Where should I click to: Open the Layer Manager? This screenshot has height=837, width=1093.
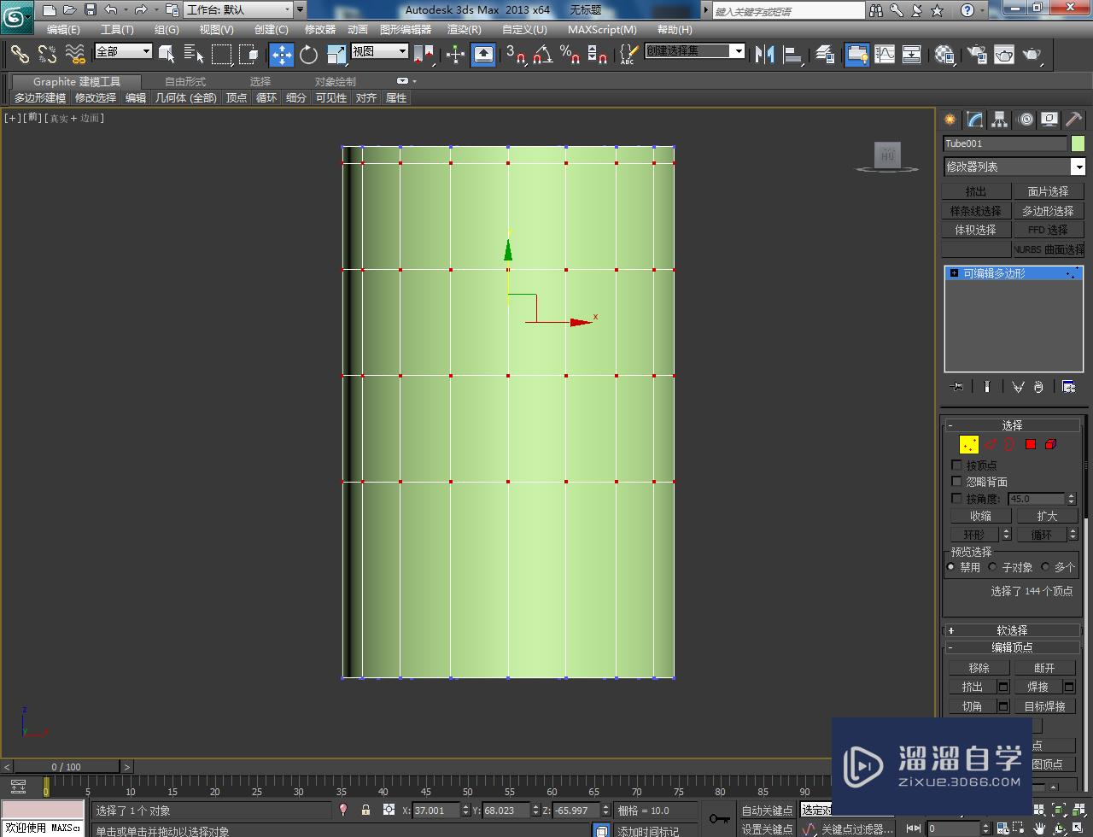pyautogui.click(x=825, y=54)
